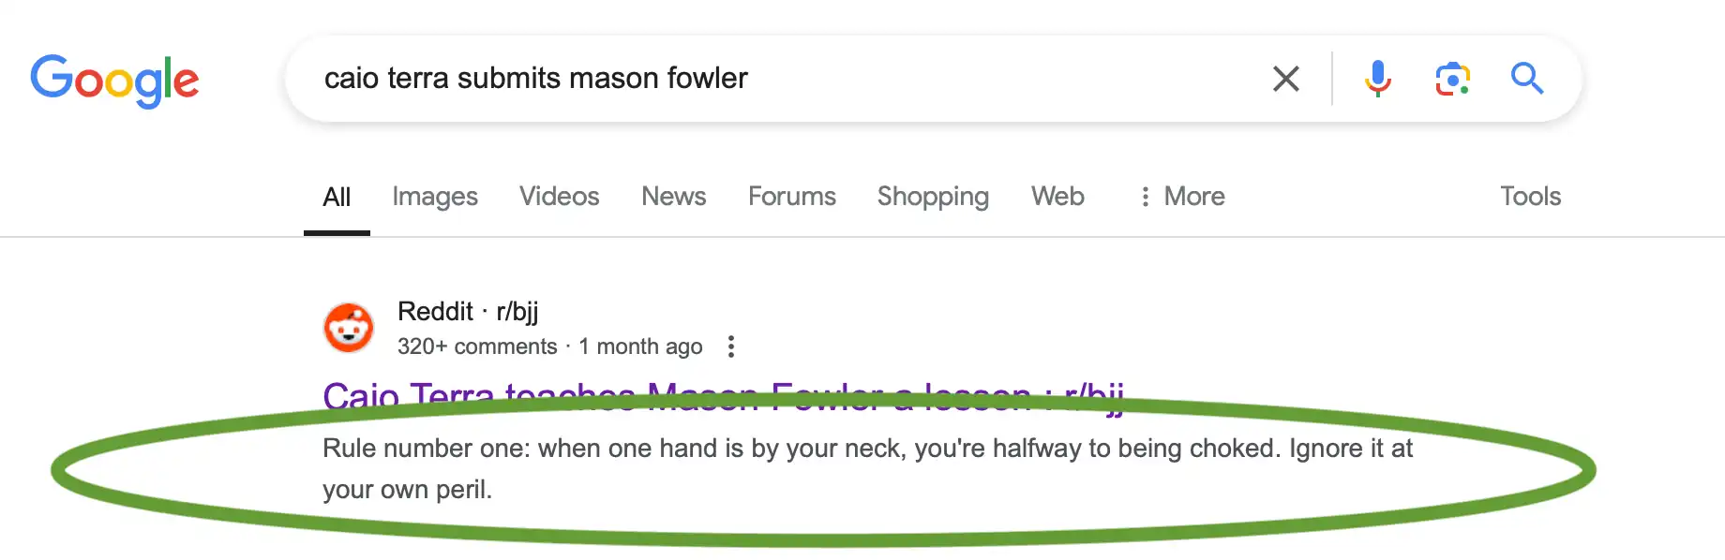
Task: Open Google Lens camera search
Action: pos(1452,79)
